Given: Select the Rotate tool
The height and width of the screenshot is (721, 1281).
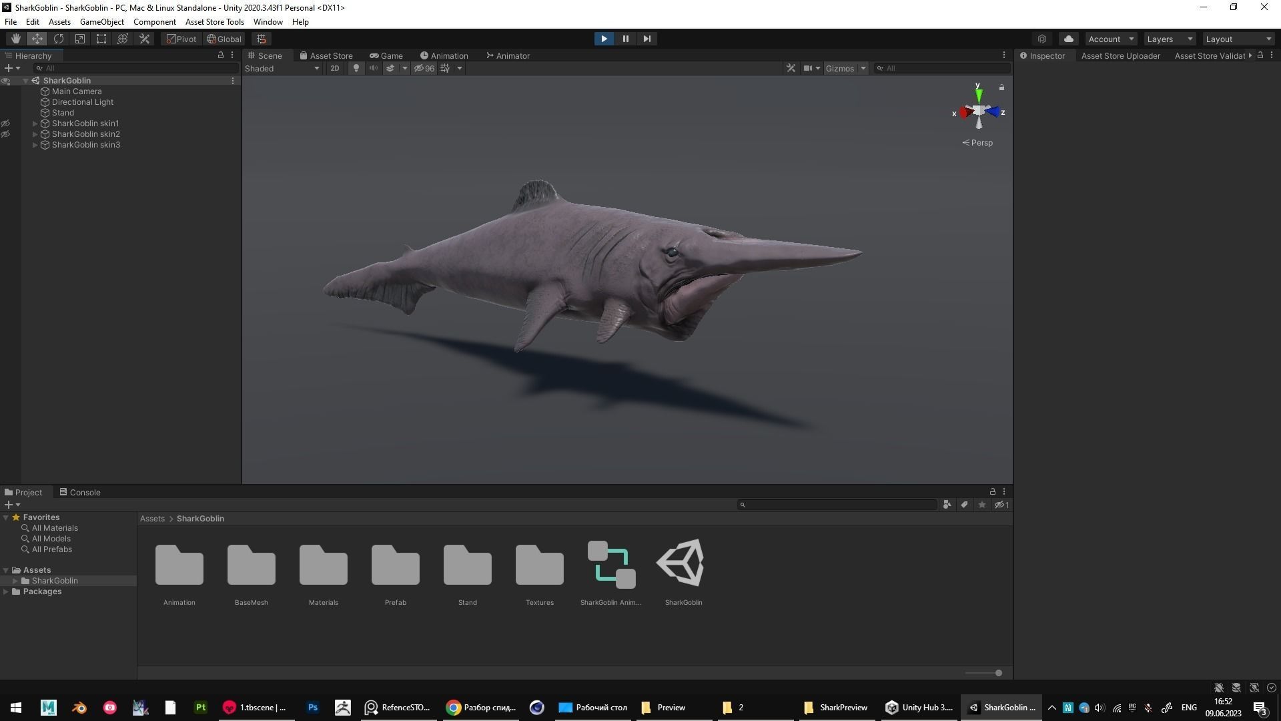Looking at the screenshot, I should coord(59,39).
